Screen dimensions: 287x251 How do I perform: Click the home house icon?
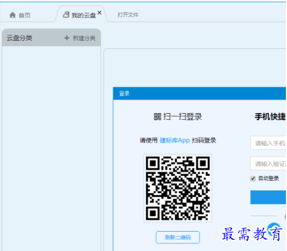12,15
